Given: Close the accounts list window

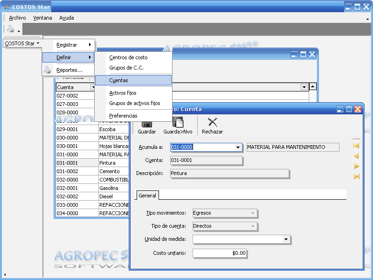Looking at the screenshot, I should click(x=312, y=55).
